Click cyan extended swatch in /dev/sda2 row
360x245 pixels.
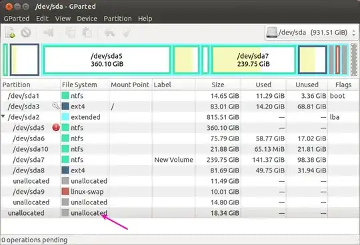pyautogui.click(x=65, y=117)
